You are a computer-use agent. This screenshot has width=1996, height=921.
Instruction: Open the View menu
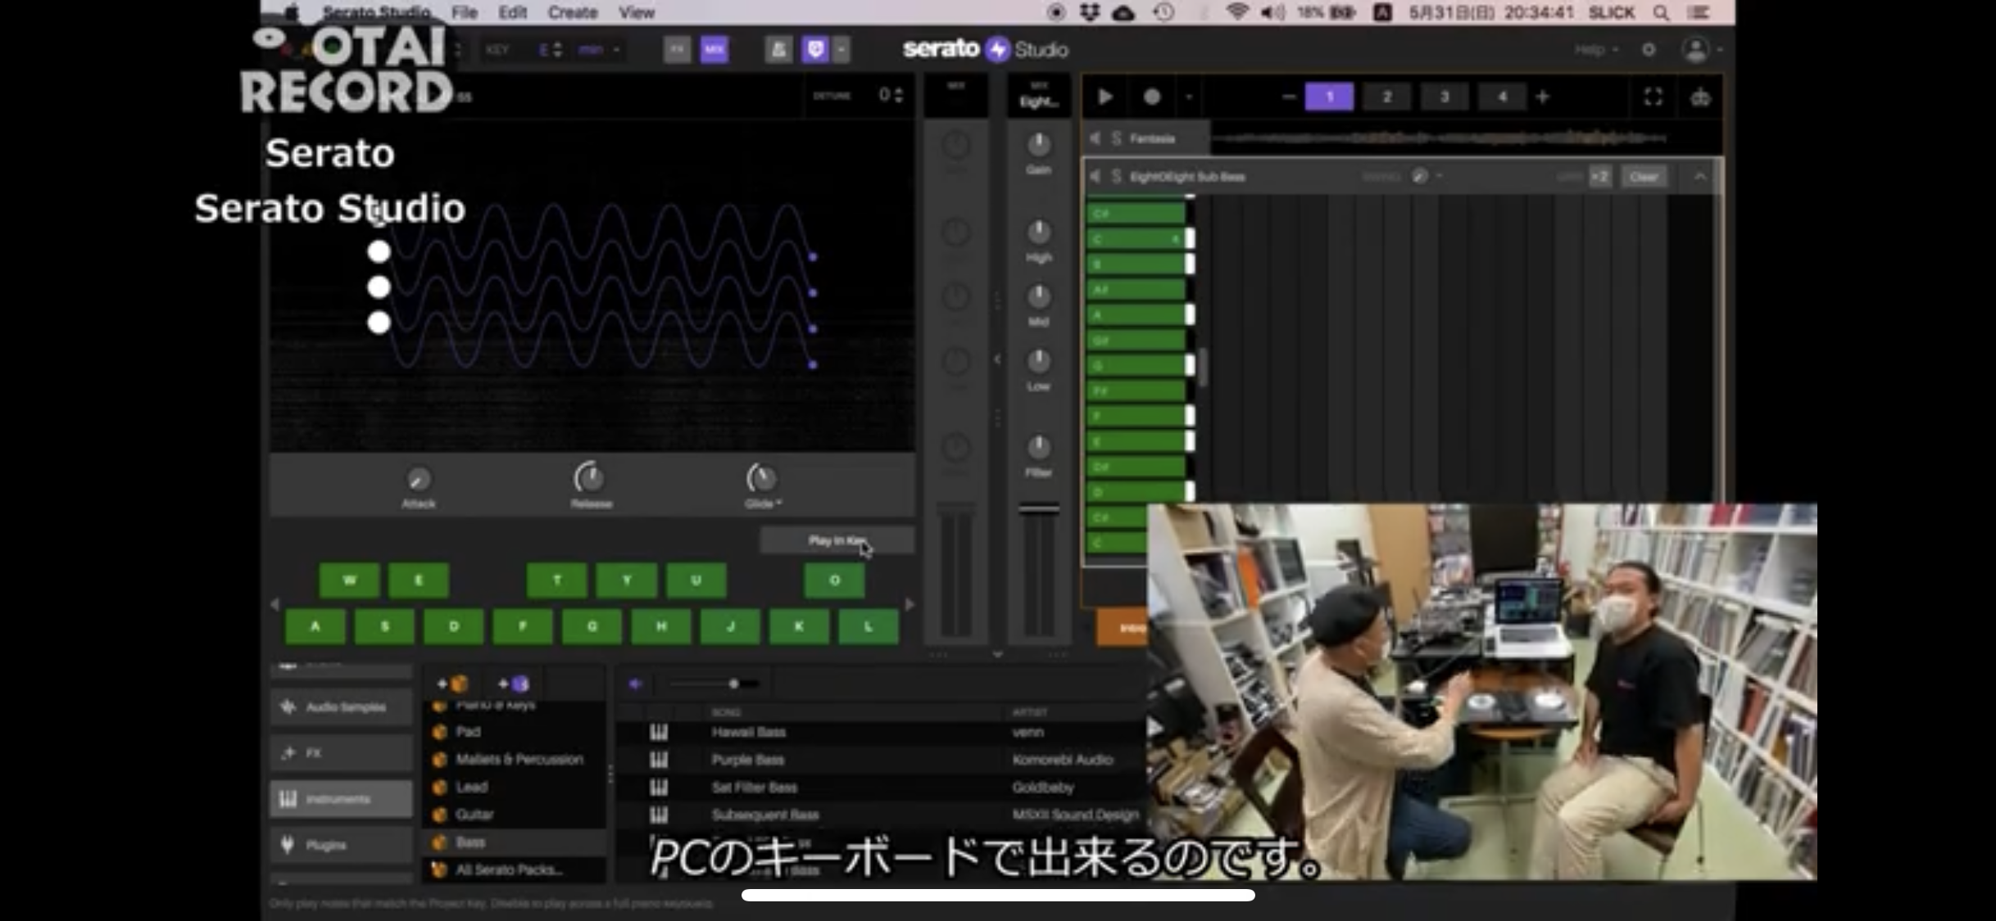coord(636,12)
